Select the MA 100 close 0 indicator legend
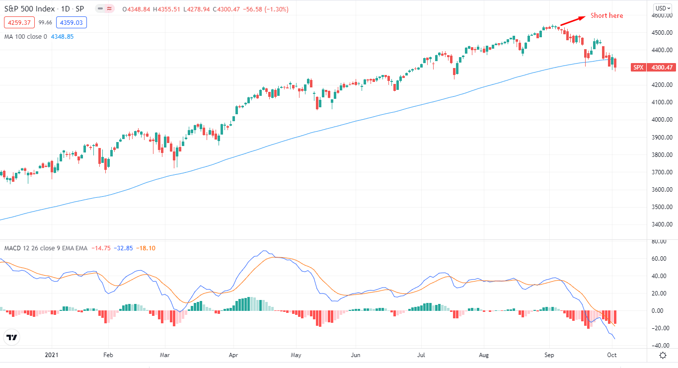Image resolution: width=678 pixels, height=368 pixels. [x=25, y=36]
